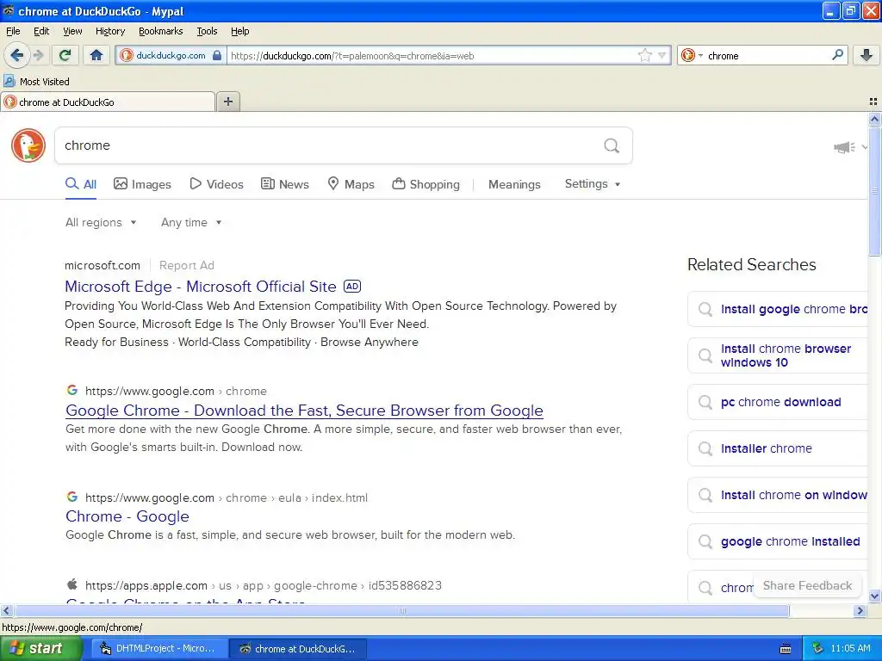Switch to the Maps results tab
The height and width of the screenshot is (661, 882).
coord(351,184)
